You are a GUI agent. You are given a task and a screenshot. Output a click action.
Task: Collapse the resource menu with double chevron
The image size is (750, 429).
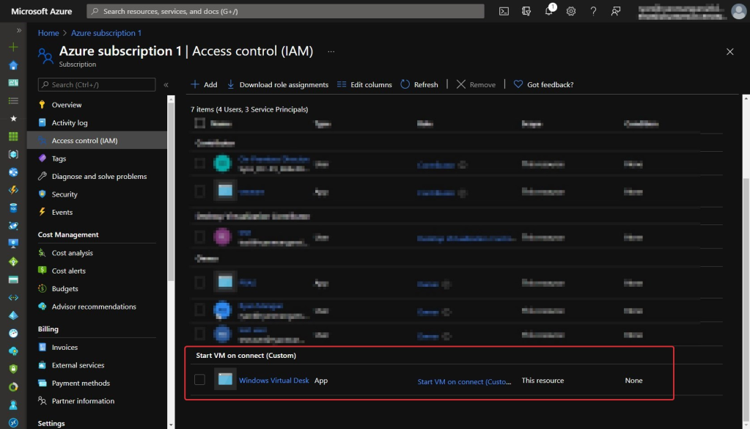click(166, 84)
